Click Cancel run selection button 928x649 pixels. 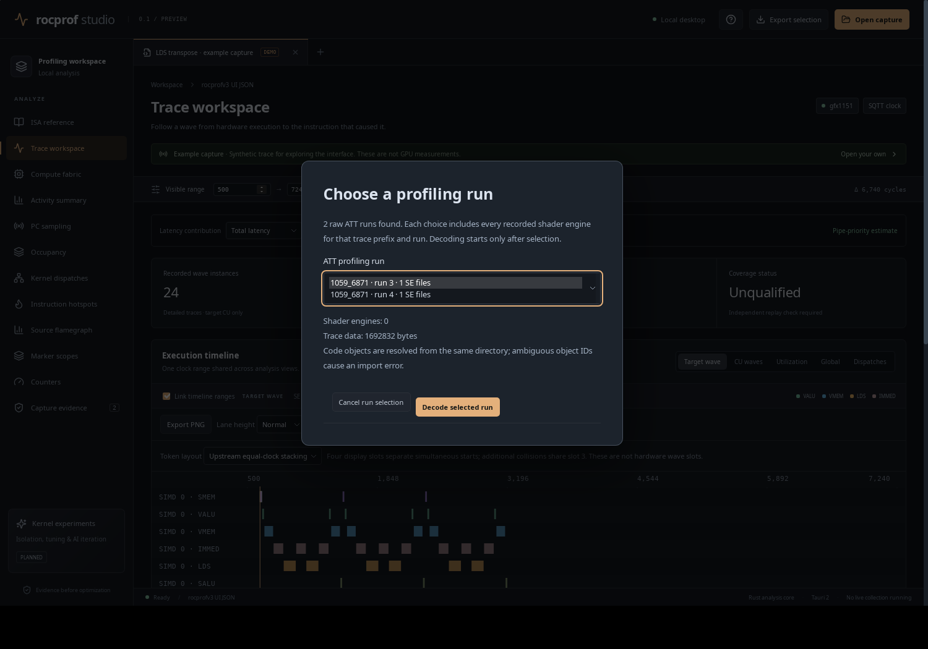pos(371,402)
